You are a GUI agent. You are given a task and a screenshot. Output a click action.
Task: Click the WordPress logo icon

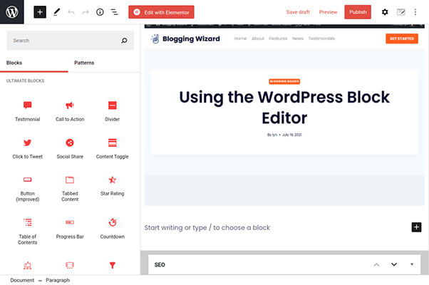pos(12,12)
